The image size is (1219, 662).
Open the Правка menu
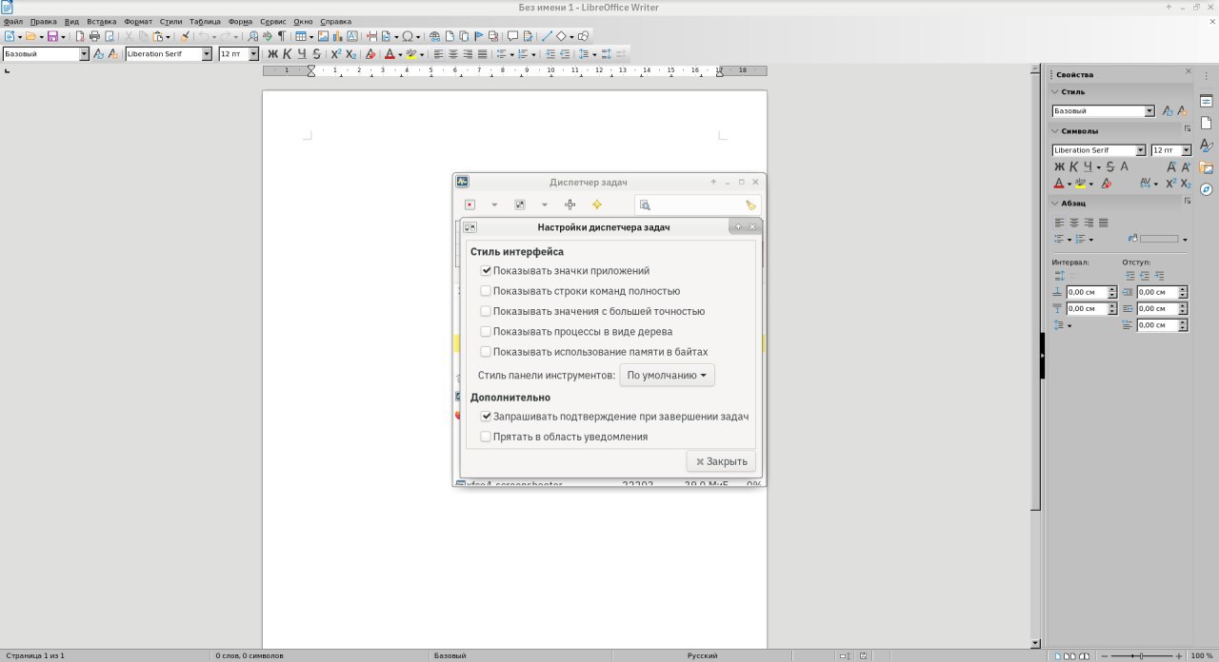(44, 21)
